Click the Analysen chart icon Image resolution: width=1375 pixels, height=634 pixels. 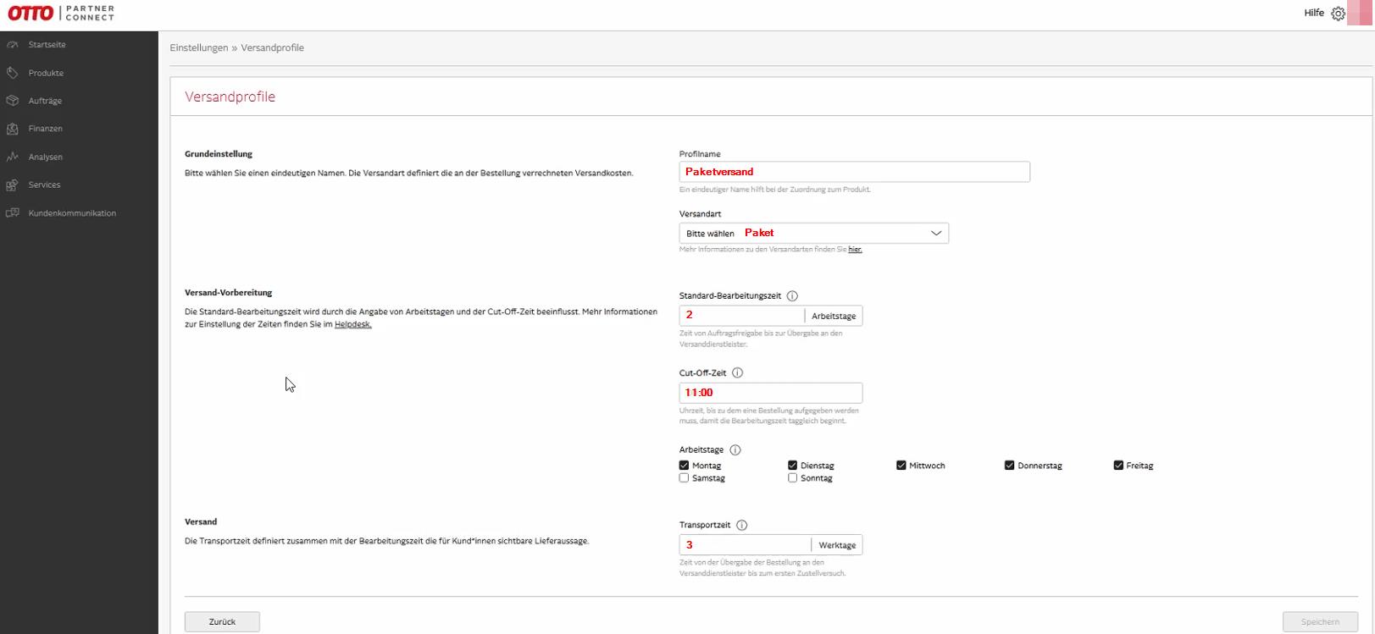tap(13, 157)
